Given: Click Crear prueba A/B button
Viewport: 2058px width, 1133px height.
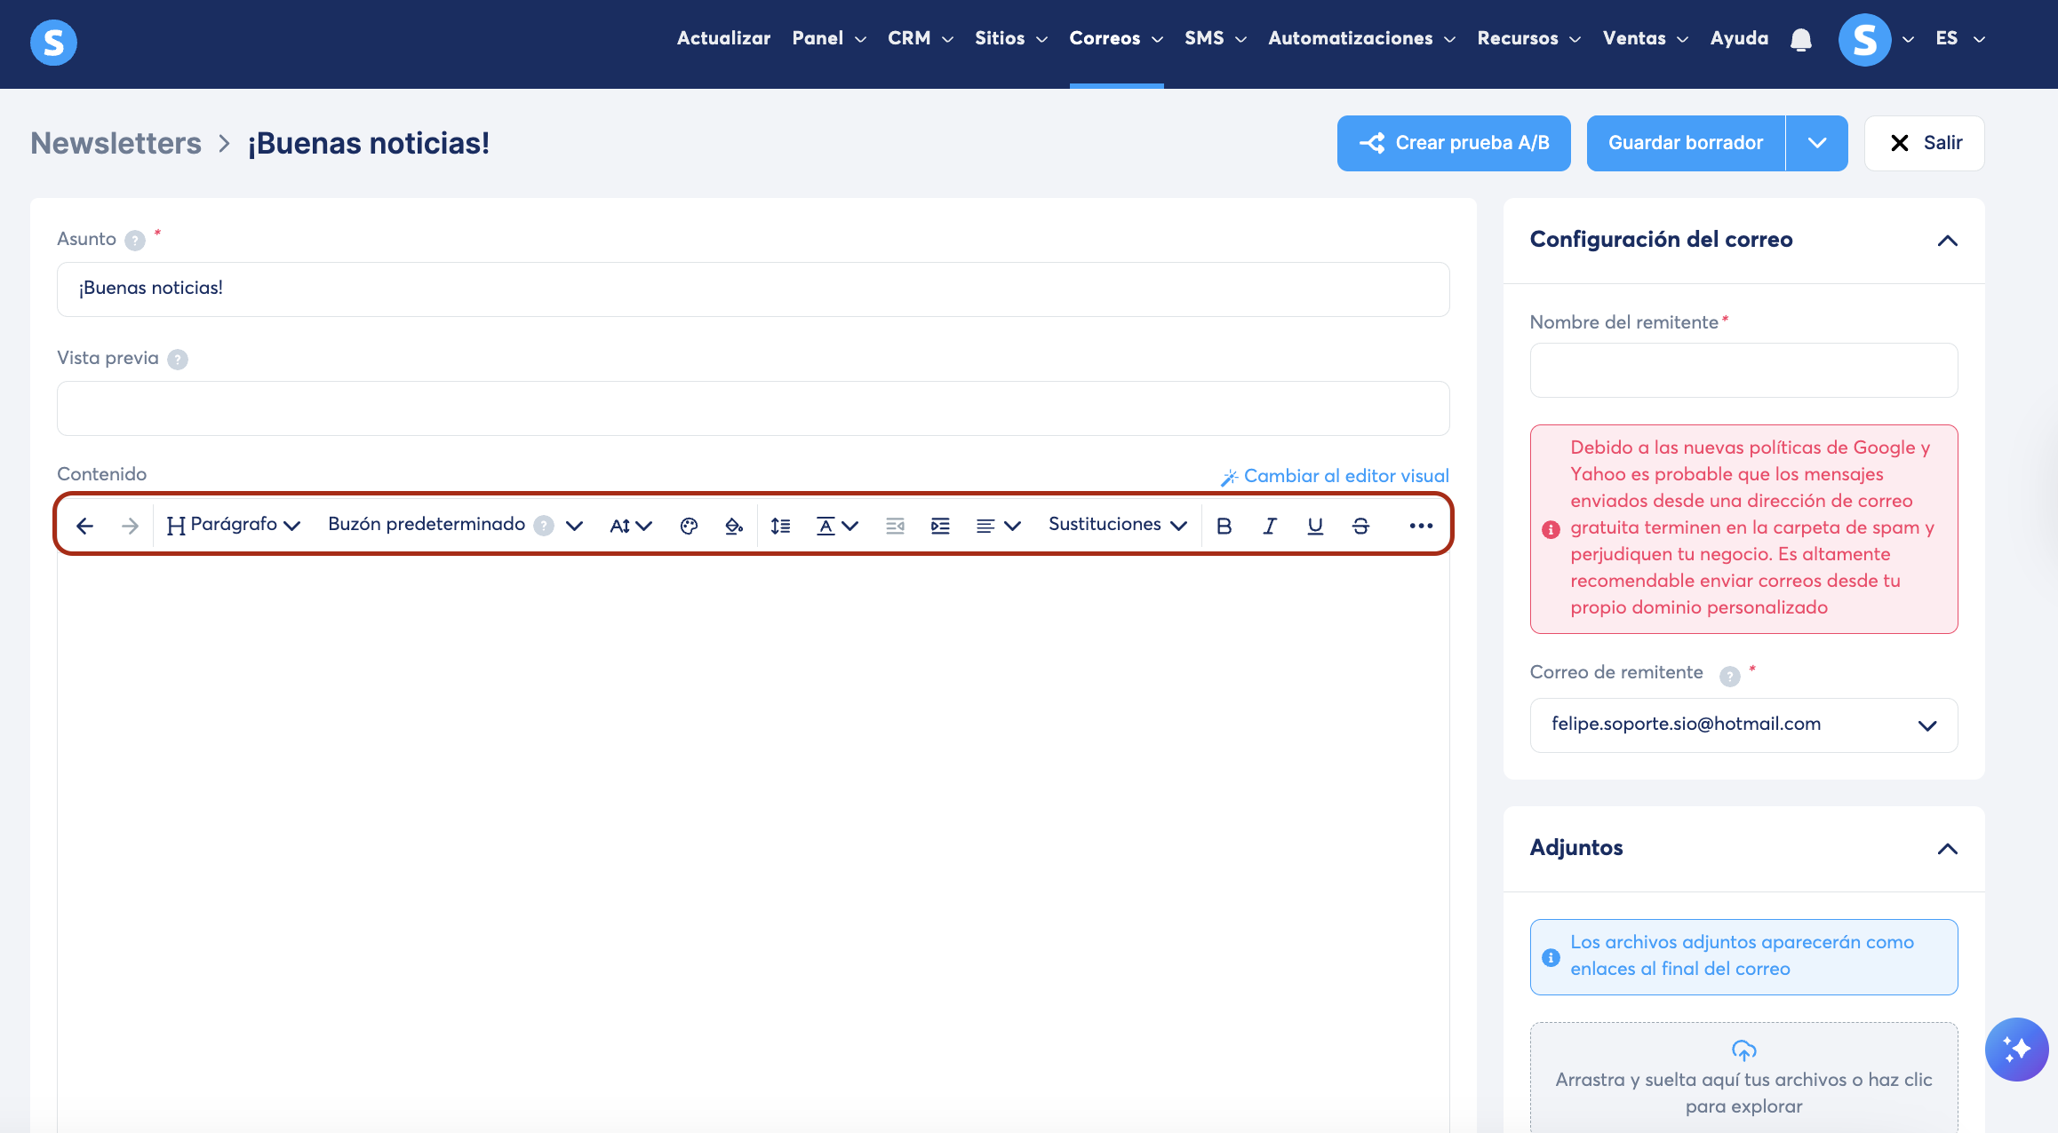Looking at the screenshot, I should [1454, 143].
